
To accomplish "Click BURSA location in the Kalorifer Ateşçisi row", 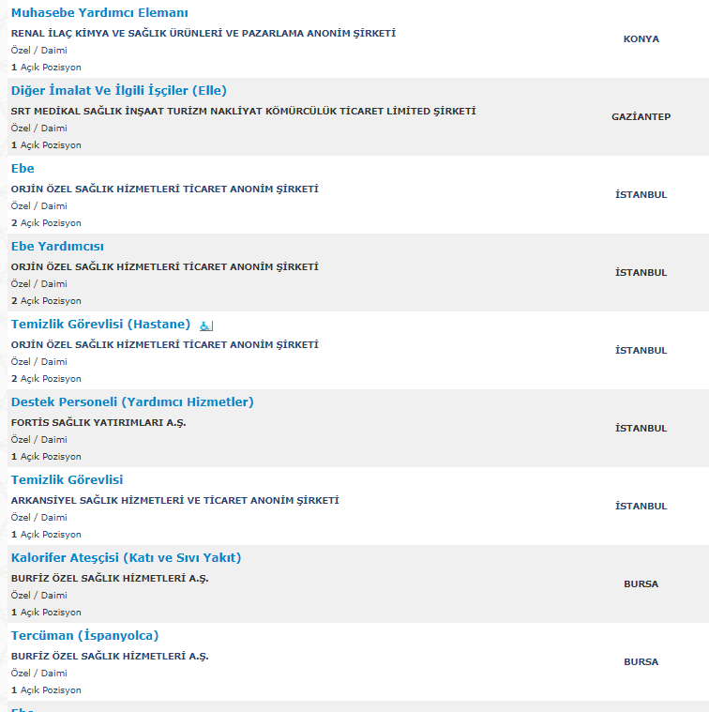I will pos(641,584).
